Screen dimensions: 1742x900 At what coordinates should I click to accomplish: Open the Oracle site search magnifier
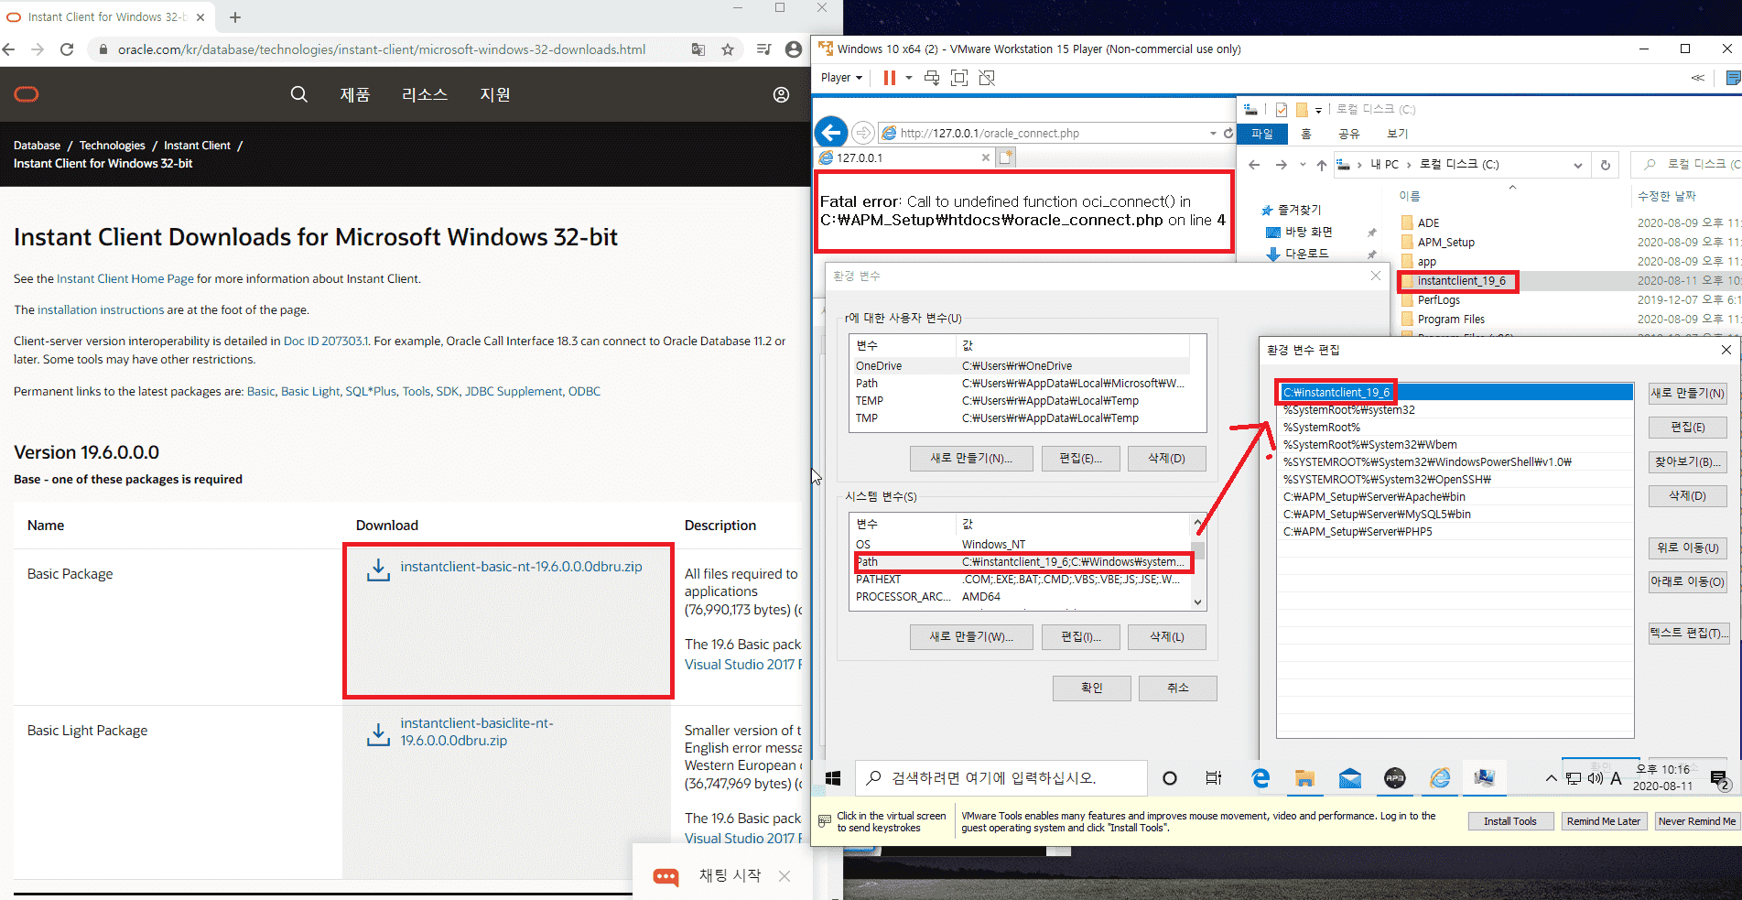tap(298, 94)
